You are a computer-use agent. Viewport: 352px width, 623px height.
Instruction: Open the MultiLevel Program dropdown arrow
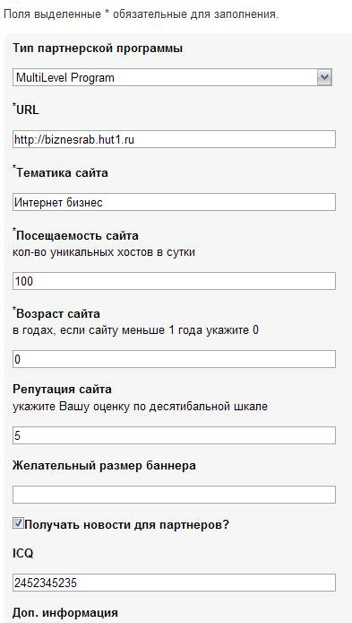(x=324, y=77)
